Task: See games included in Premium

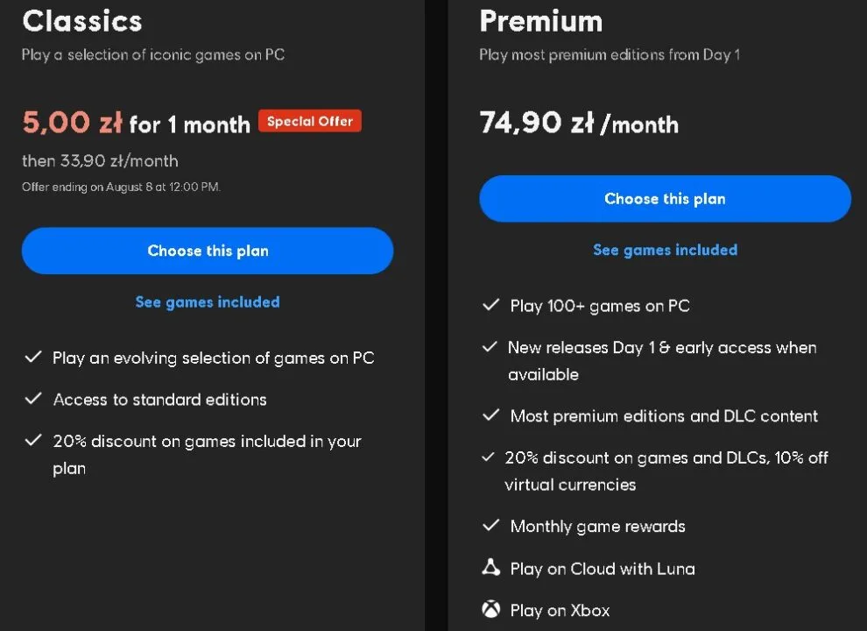Action: point(665,250)
